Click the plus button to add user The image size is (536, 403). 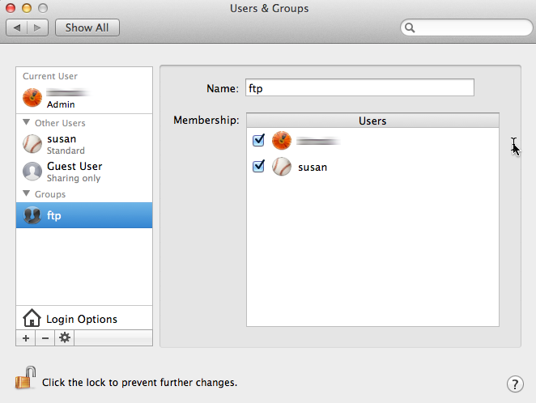click(x=26, y=338)
